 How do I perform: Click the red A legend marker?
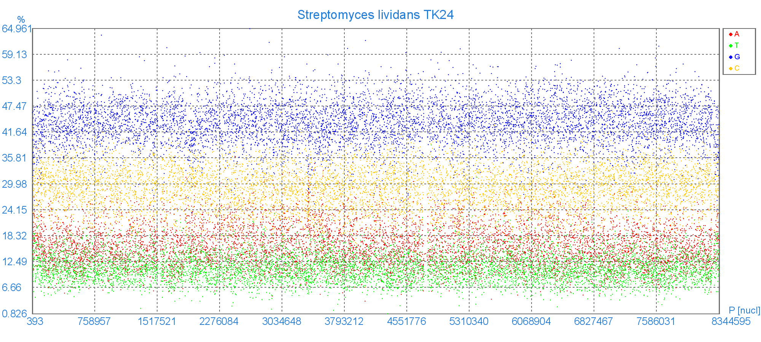point(731,34)
